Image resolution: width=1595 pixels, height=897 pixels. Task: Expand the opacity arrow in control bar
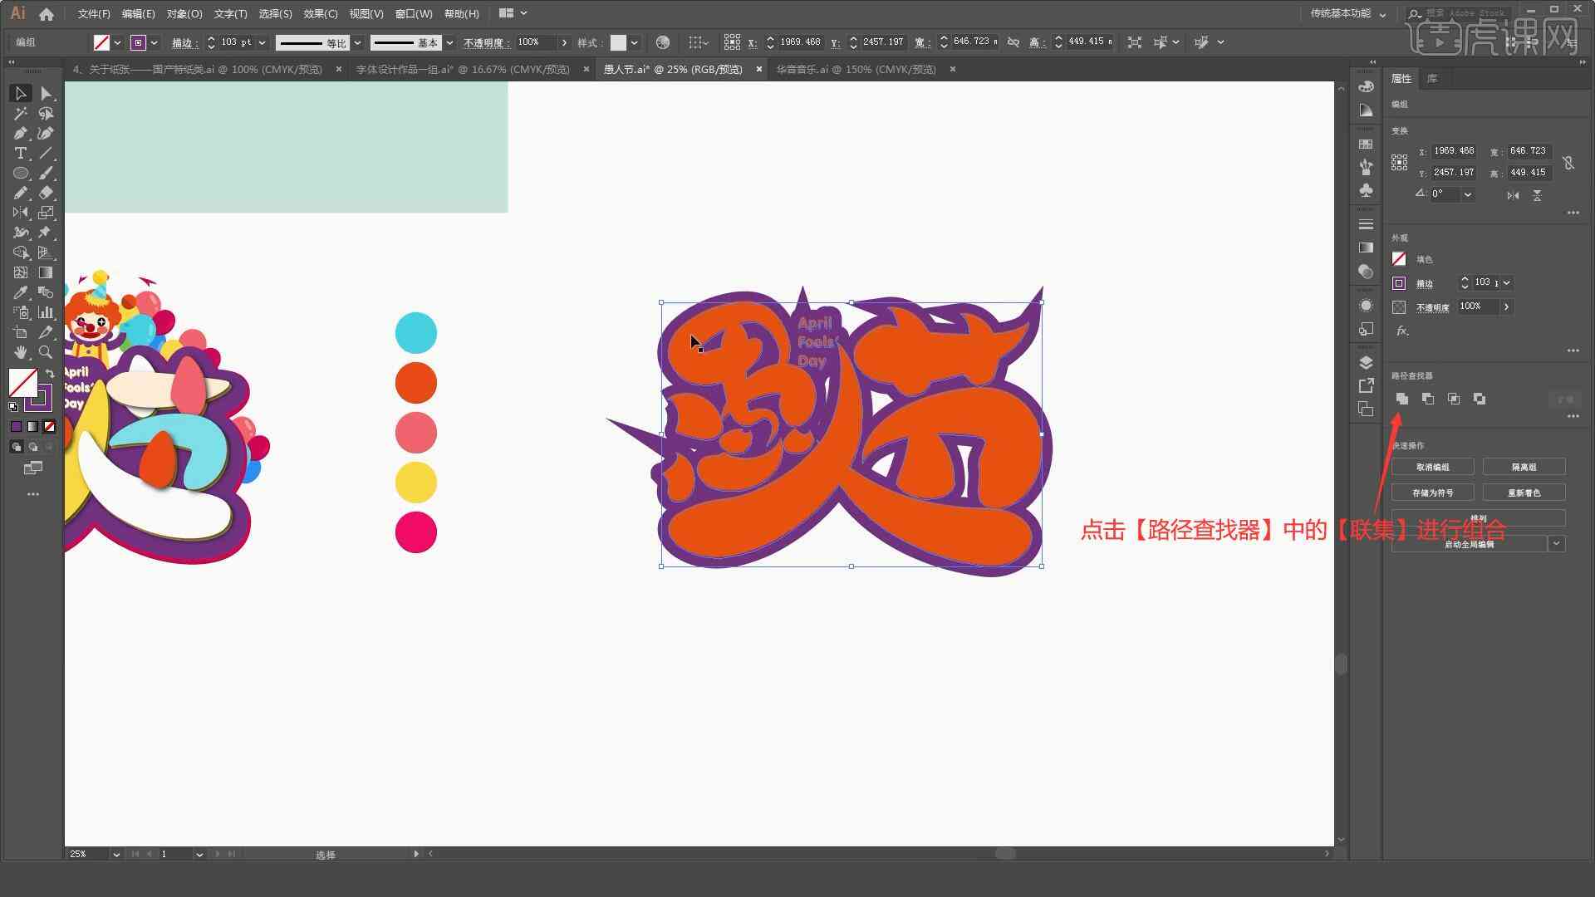565,42
